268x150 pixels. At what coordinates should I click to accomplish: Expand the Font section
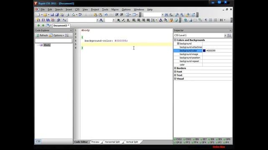coord(175,72)
